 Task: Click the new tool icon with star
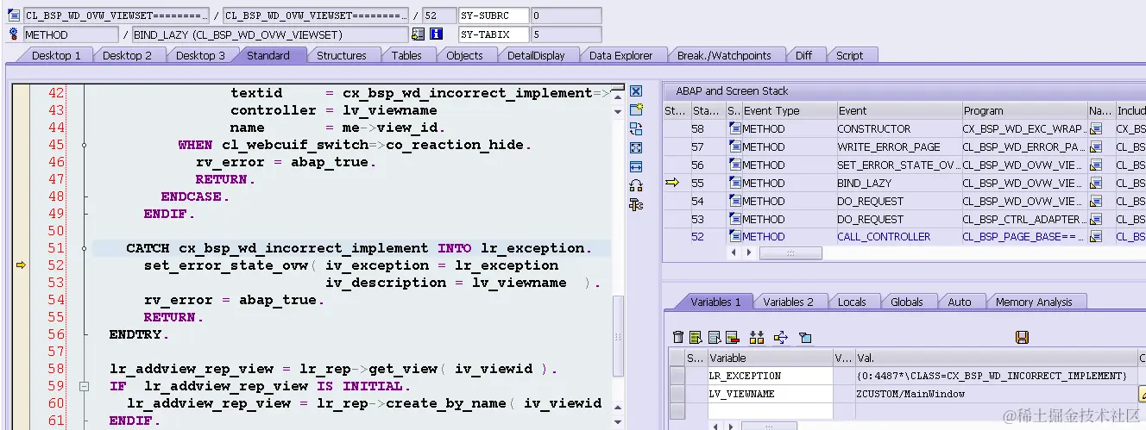click(x=636, y=110)
